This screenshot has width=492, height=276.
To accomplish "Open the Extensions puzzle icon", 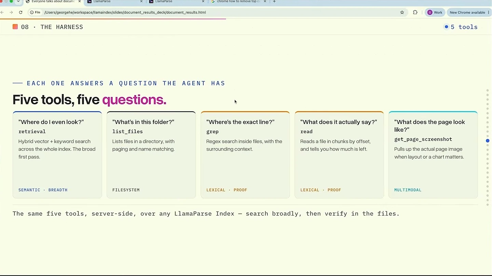I will coord(415,12).
